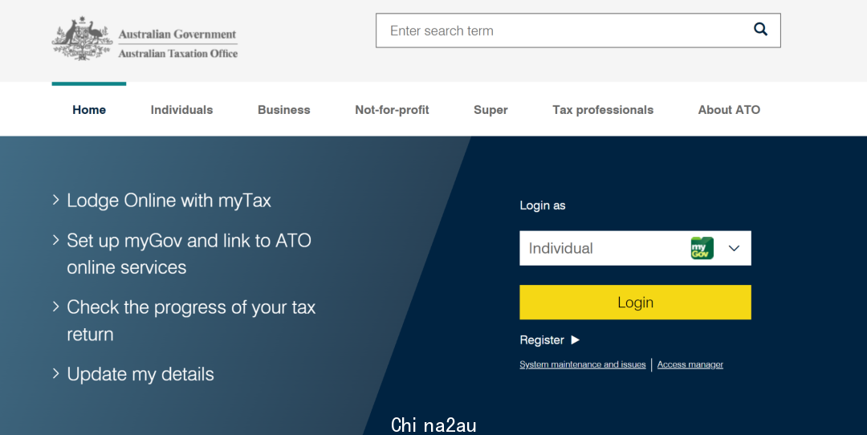This screenshot has height=435, width=867.
Task: Open the Super navigation item
Action: [490, 110]
